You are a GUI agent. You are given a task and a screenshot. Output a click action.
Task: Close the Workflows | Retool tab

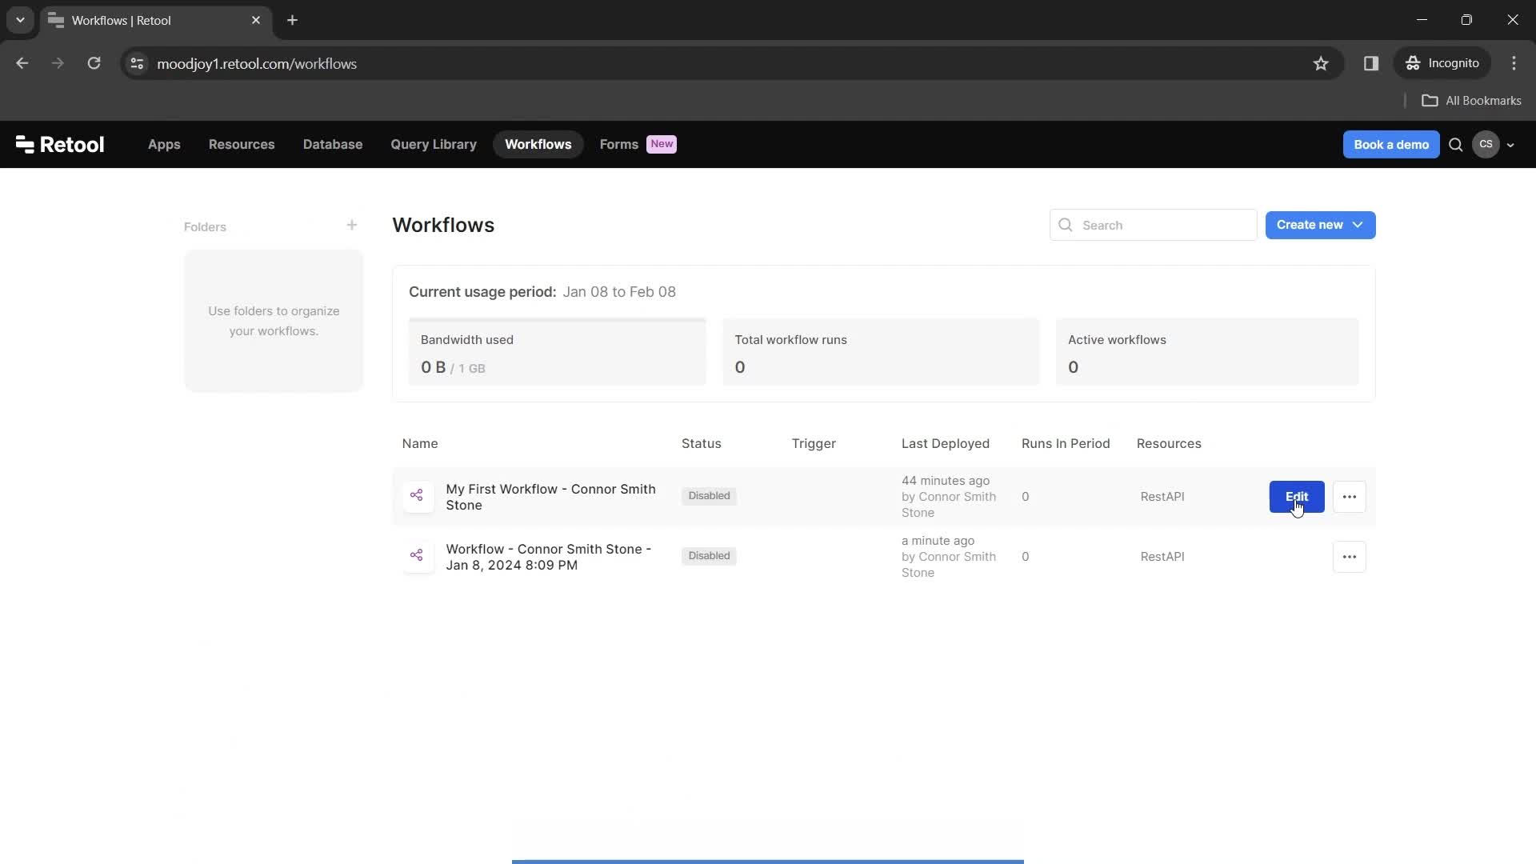(x=256, y=21)
